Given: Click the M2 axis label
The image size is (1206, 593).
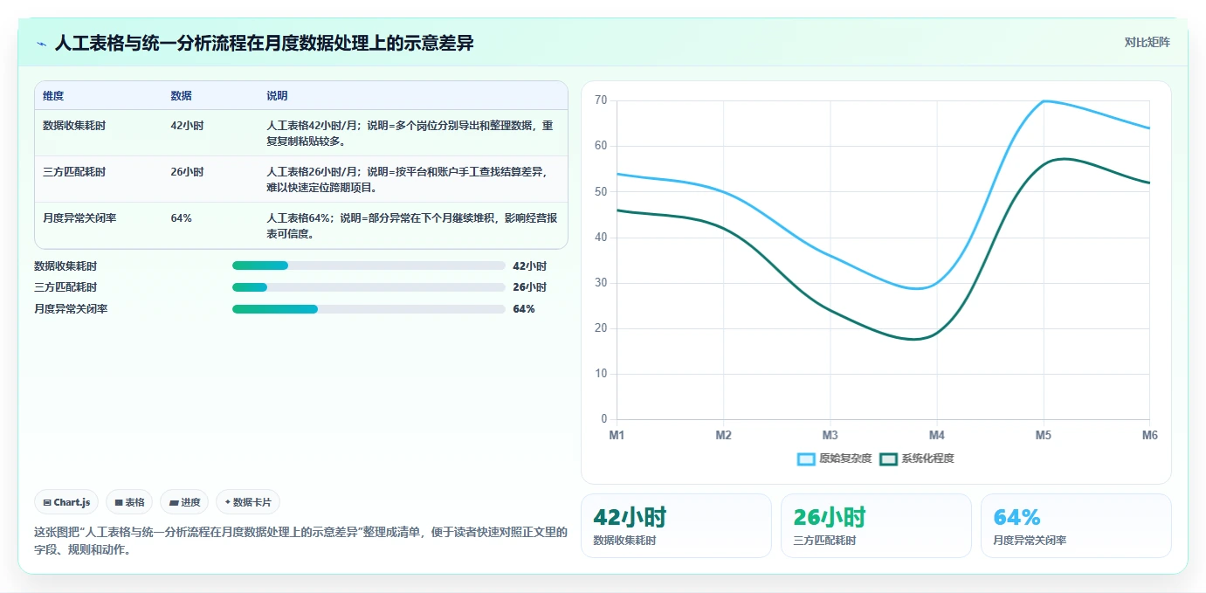Looking at the screenshot, I should pos(723,435).
